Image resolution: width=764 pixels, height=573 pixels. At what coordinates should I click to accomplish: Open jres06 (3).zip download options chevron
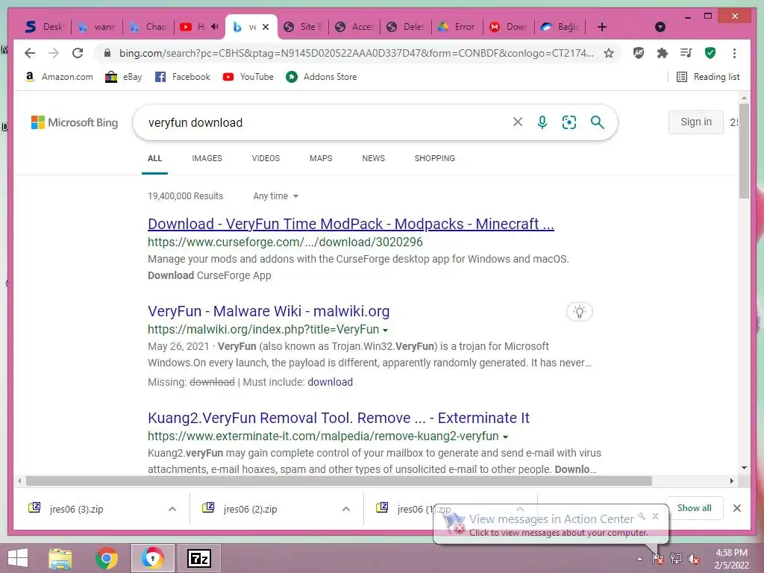click(172, 509)
